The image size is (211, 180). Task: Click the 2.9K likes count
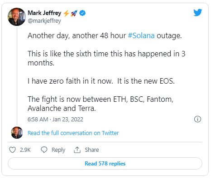click(x=25, y=150)
